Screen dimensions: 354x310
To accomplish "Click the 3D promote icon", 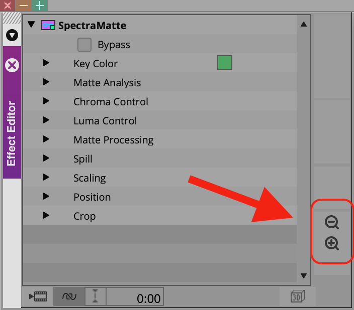I will [297, 296].
